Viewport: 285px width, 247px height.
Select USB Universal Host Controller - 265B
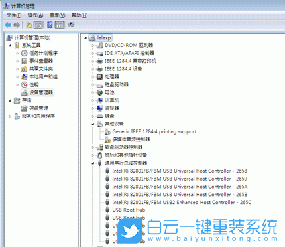click(x=180, y=195)
